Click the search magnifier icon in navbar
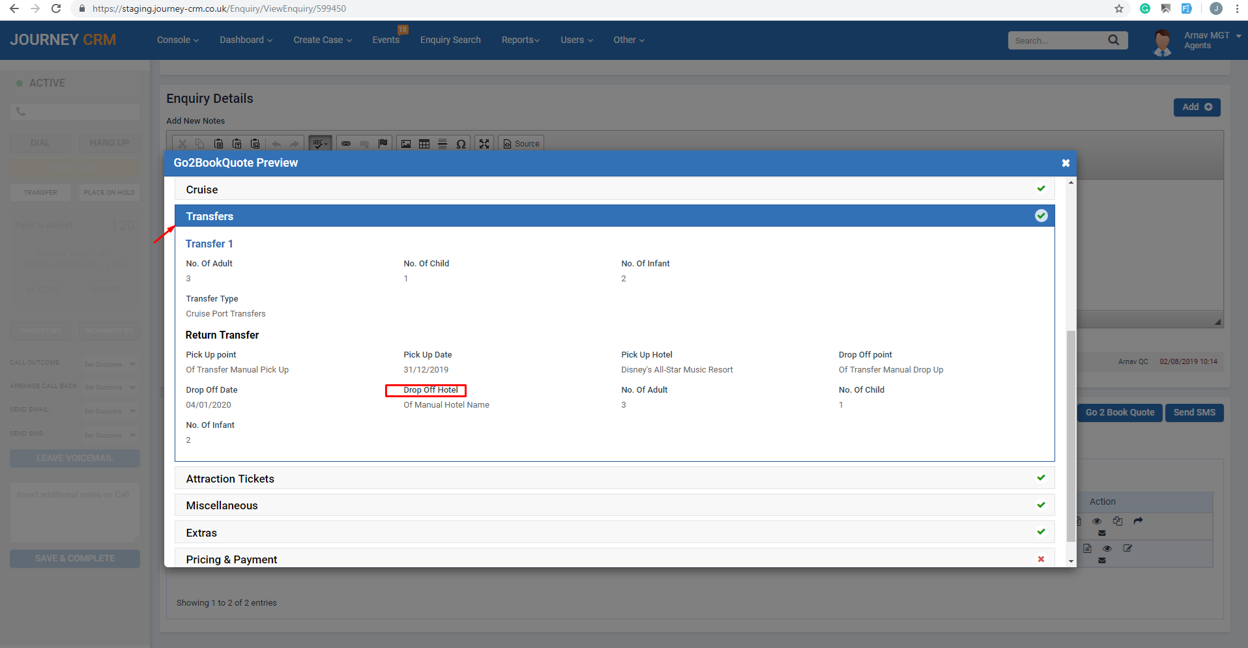The height and width of the screenshot is (648, 1248). 1114,40
